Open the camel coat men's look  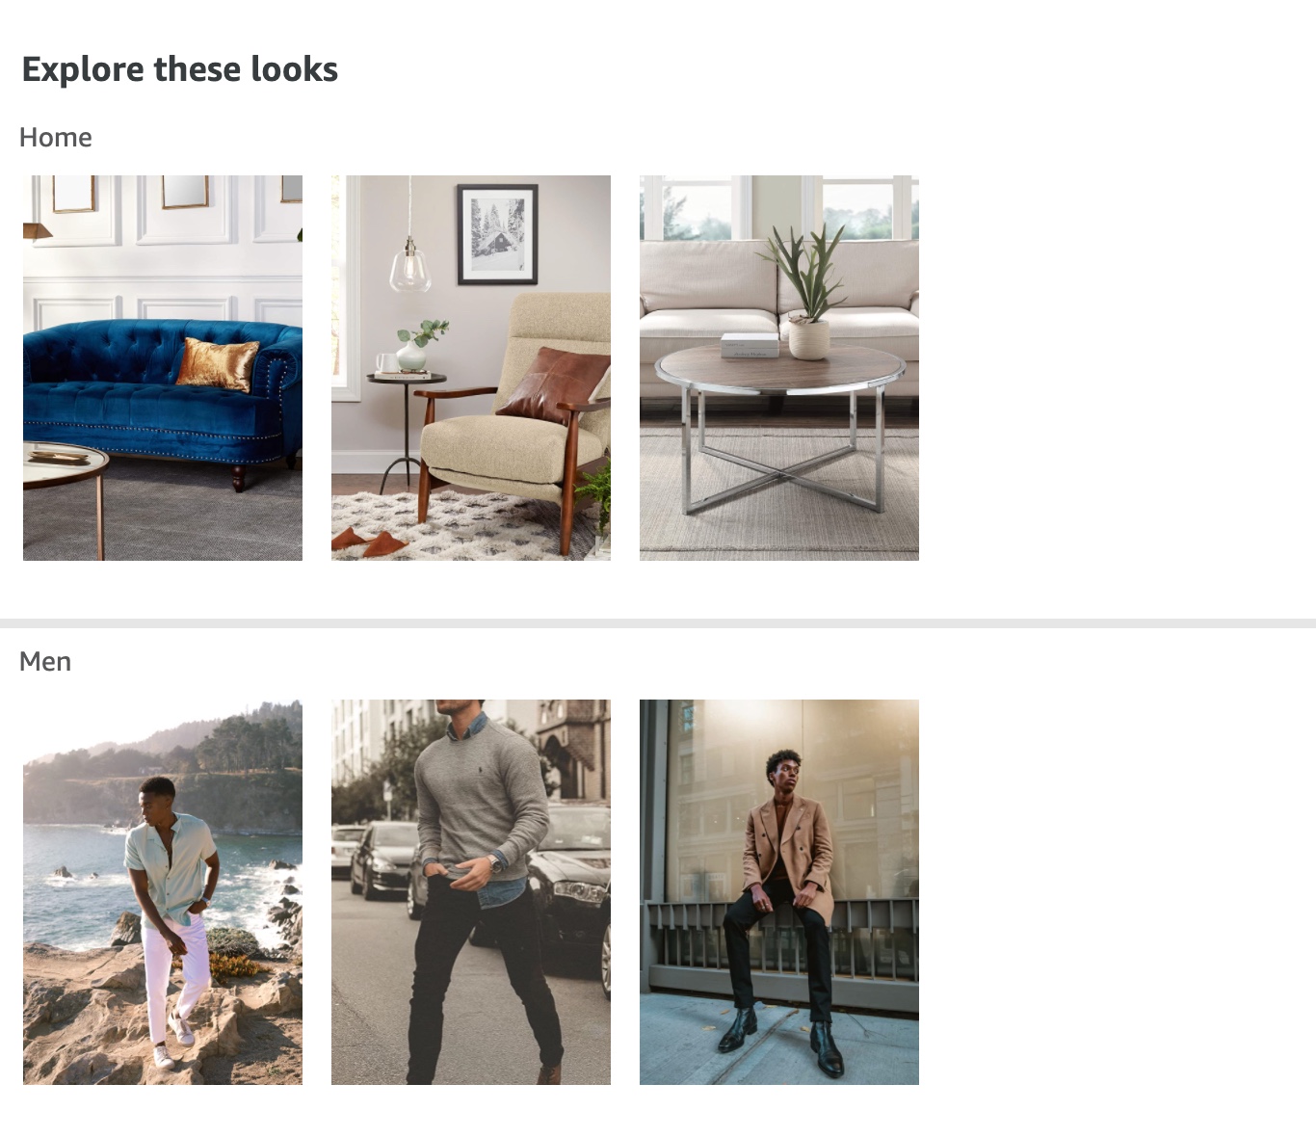pos(779,891)
